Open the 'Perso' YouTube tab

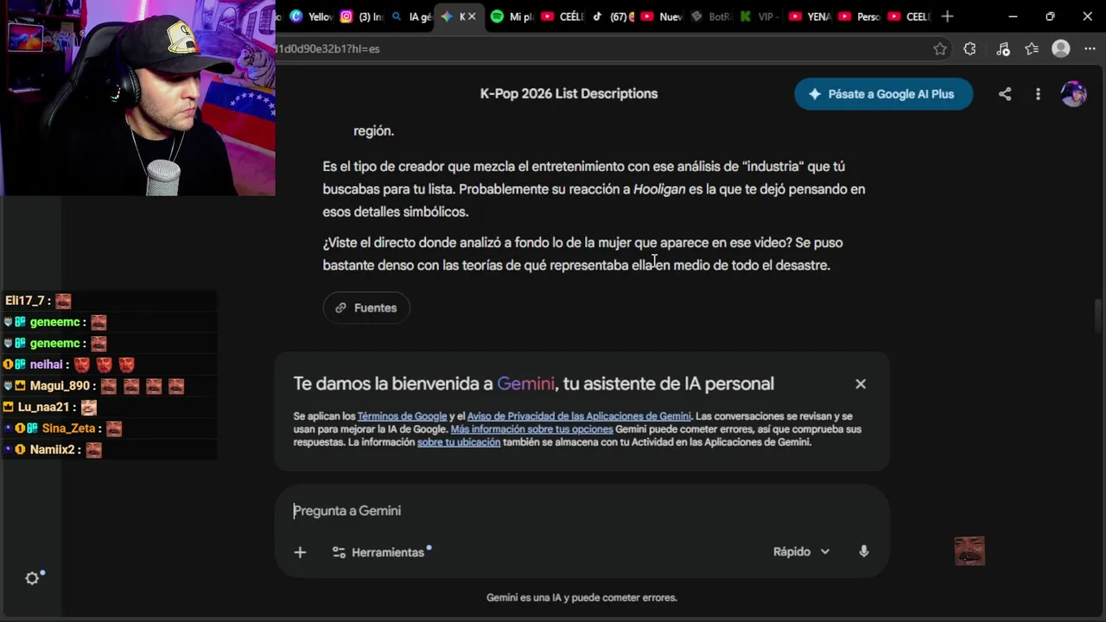coord(859,16)
